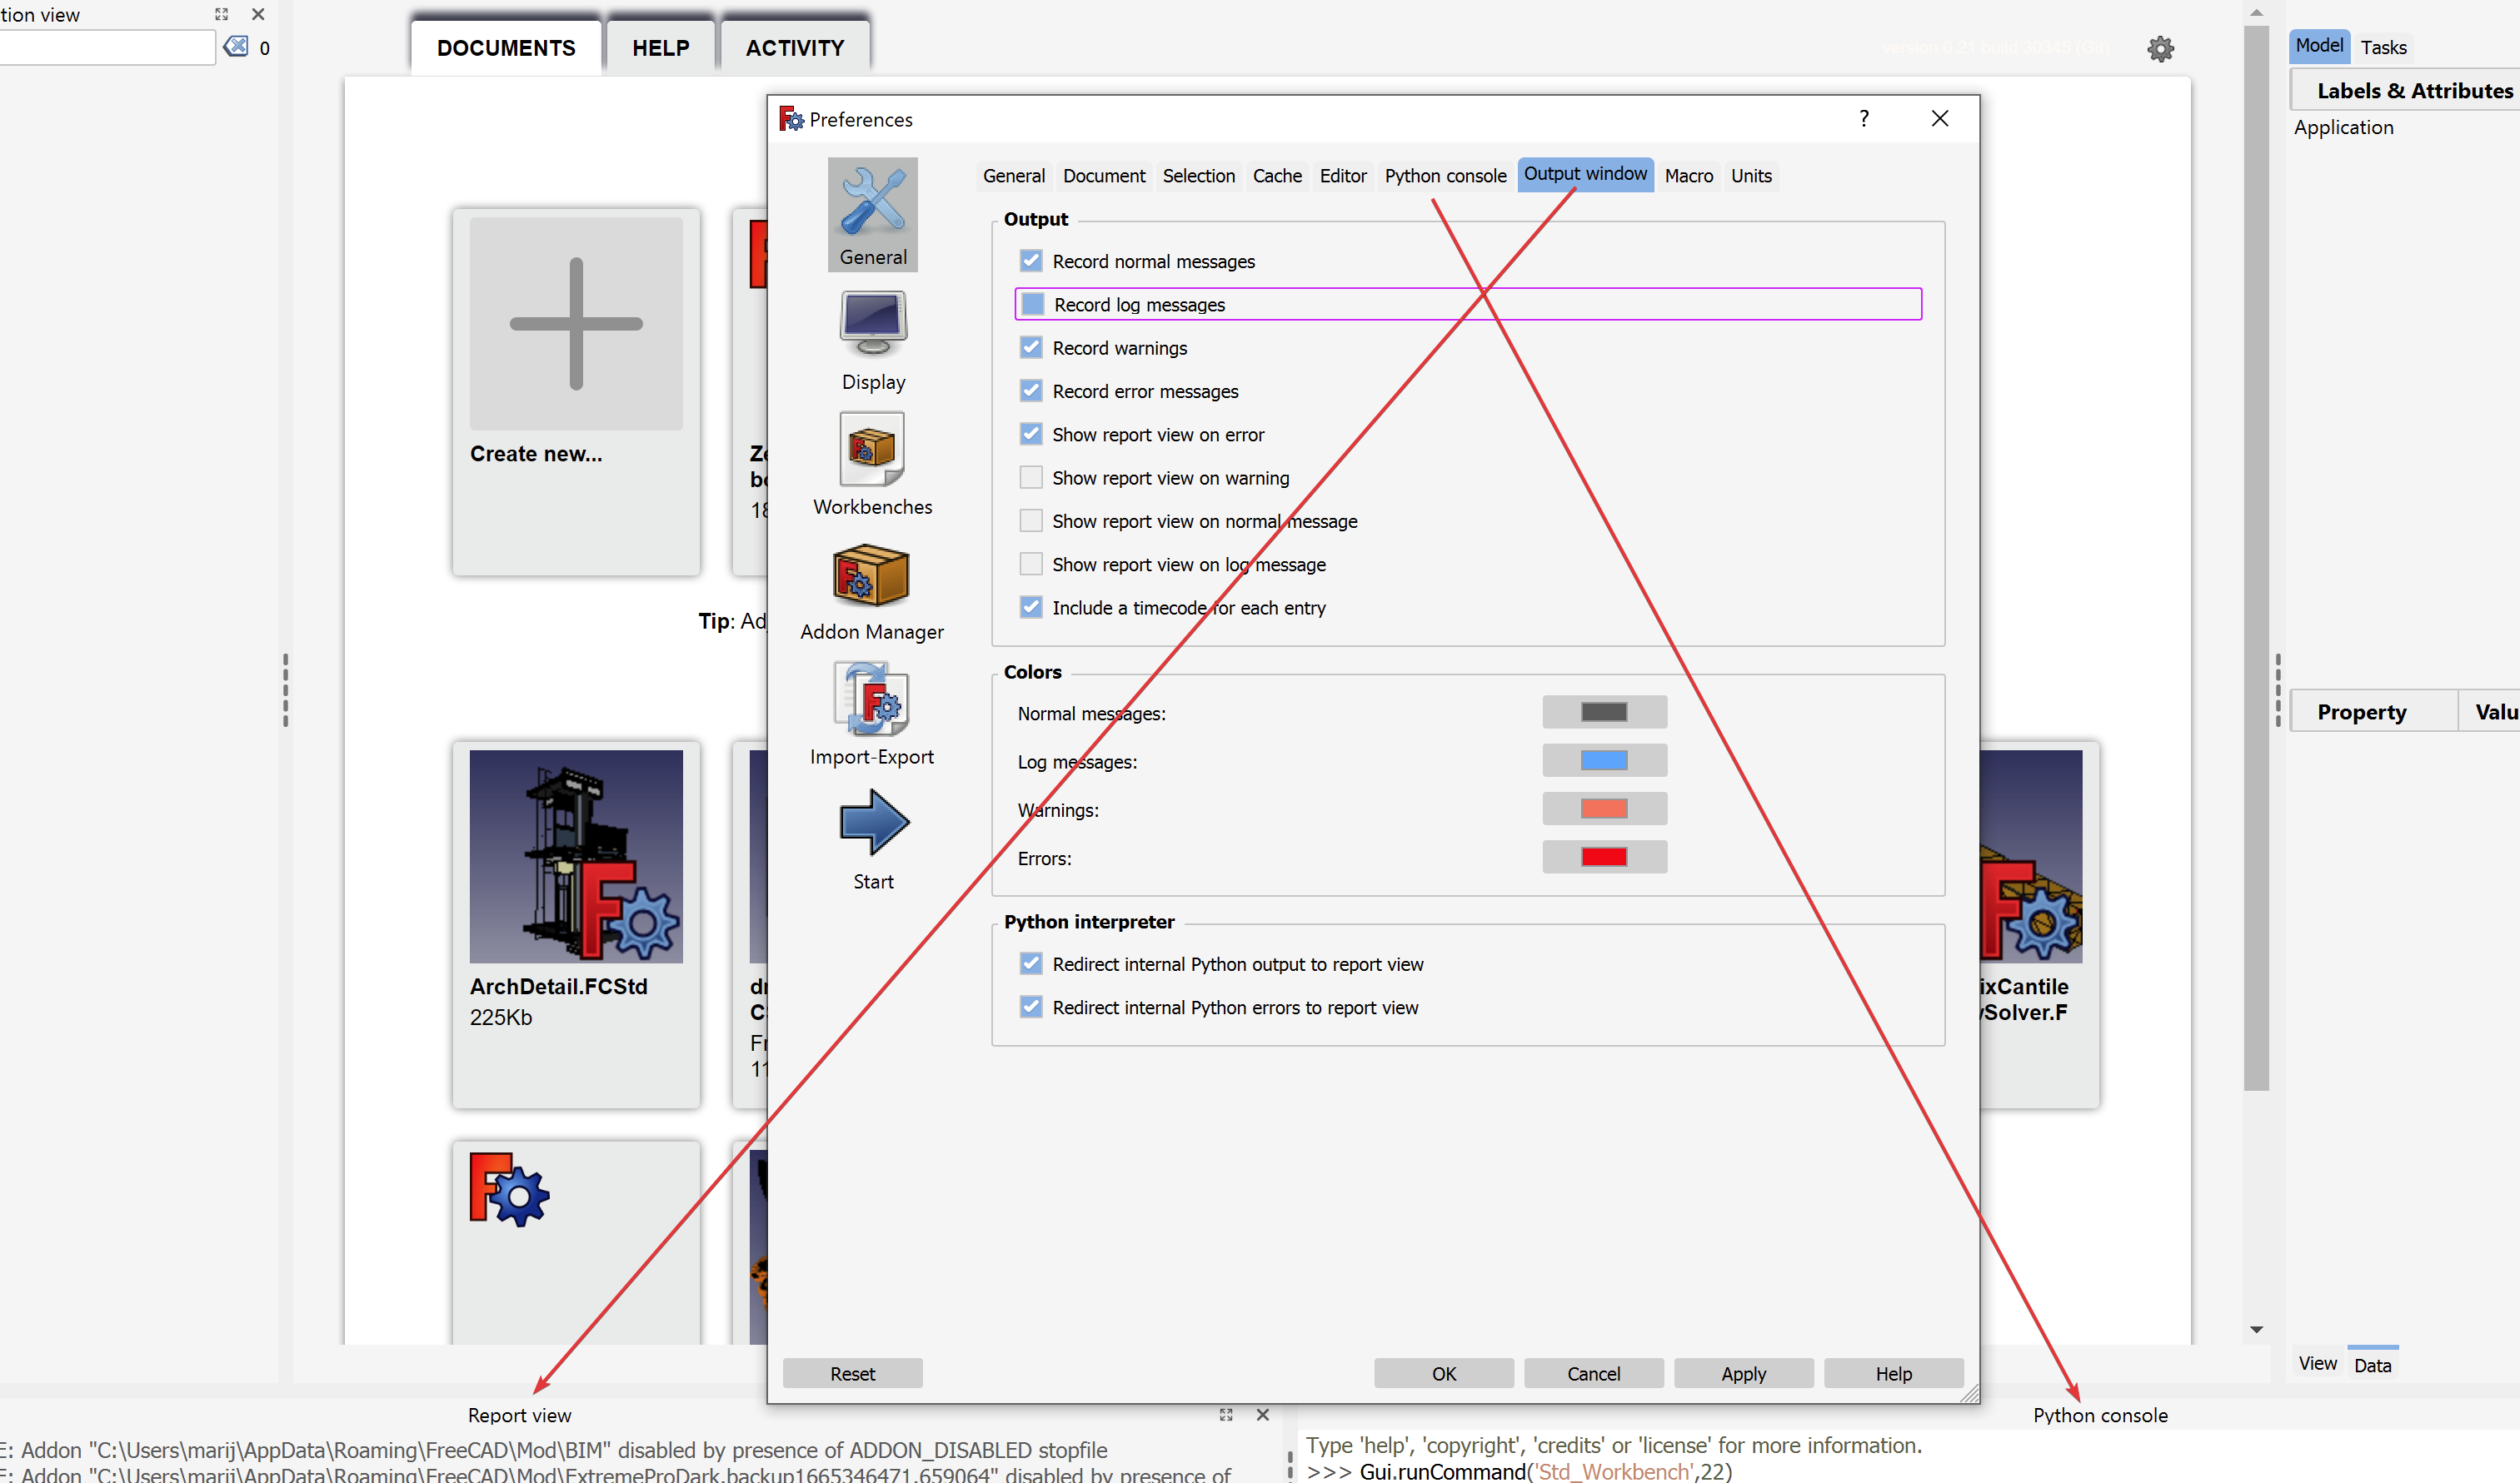Click the Reset button

click(852, 1373)
